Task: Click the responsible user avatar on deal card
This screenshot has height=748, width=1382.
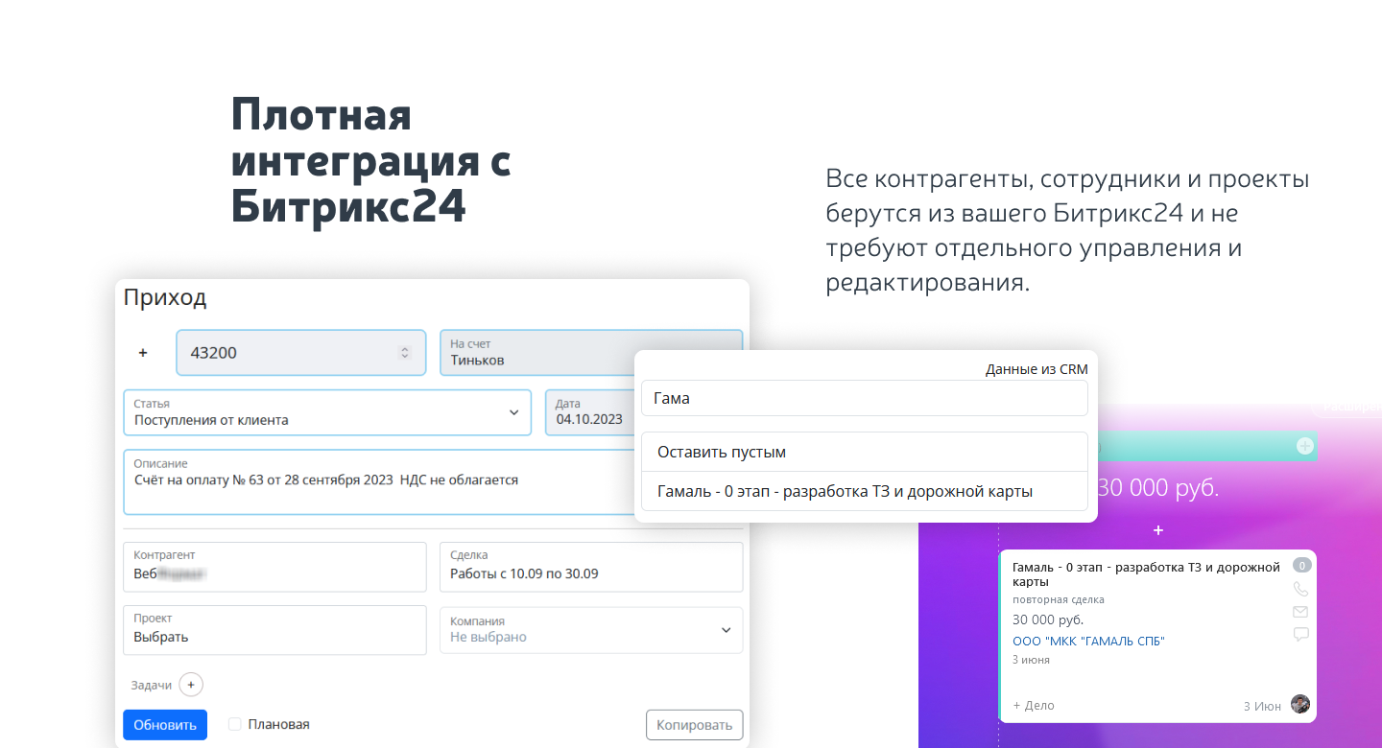Action: point(1300,704)
